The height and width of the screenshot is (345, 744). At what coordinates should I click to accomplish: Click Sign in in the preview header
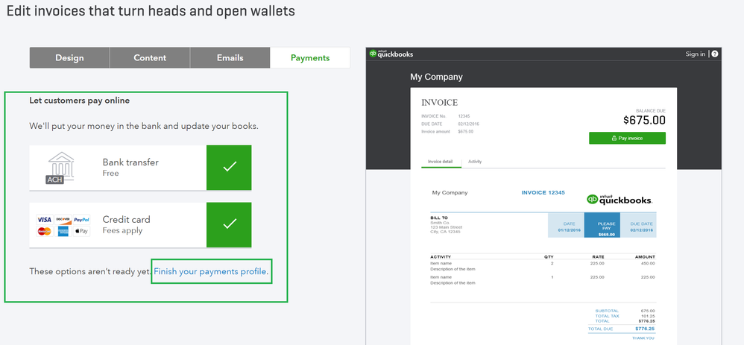pos(695,54)
